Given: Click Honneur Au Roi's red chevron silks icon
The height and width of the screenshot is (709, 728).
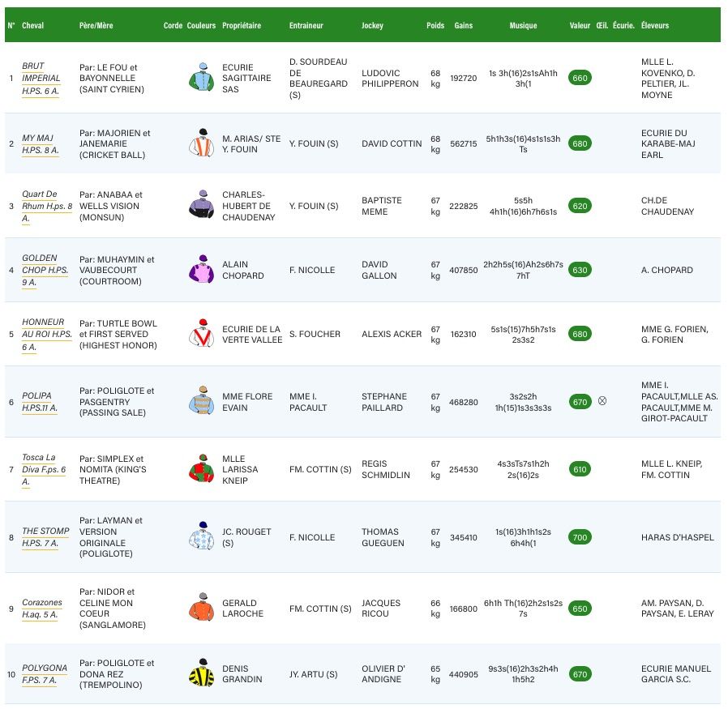Looking at the screenshot, I should click(200, 333).
